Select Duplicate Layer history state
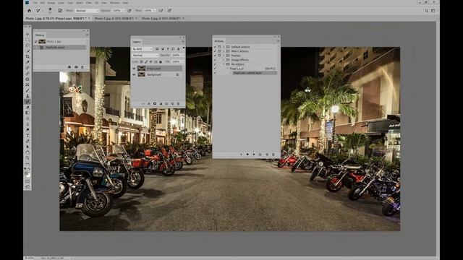The width and height of the screenshot is (463, 260). 60,47
